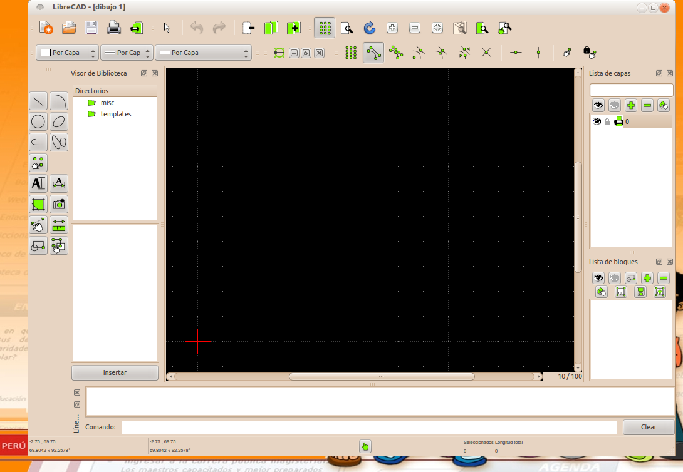This screenshot has height=472, width=683.
Task: Click the Cut icon in top toolbar
Action: coord(248,28)
